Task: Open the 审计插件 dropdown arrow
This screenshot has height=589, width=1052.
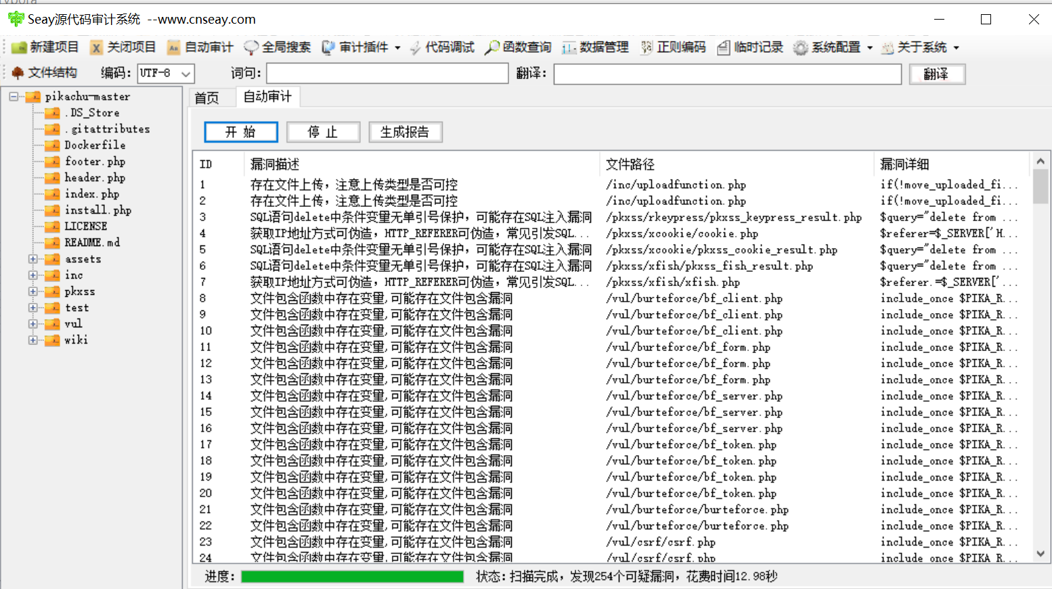Action: [397, 48]
